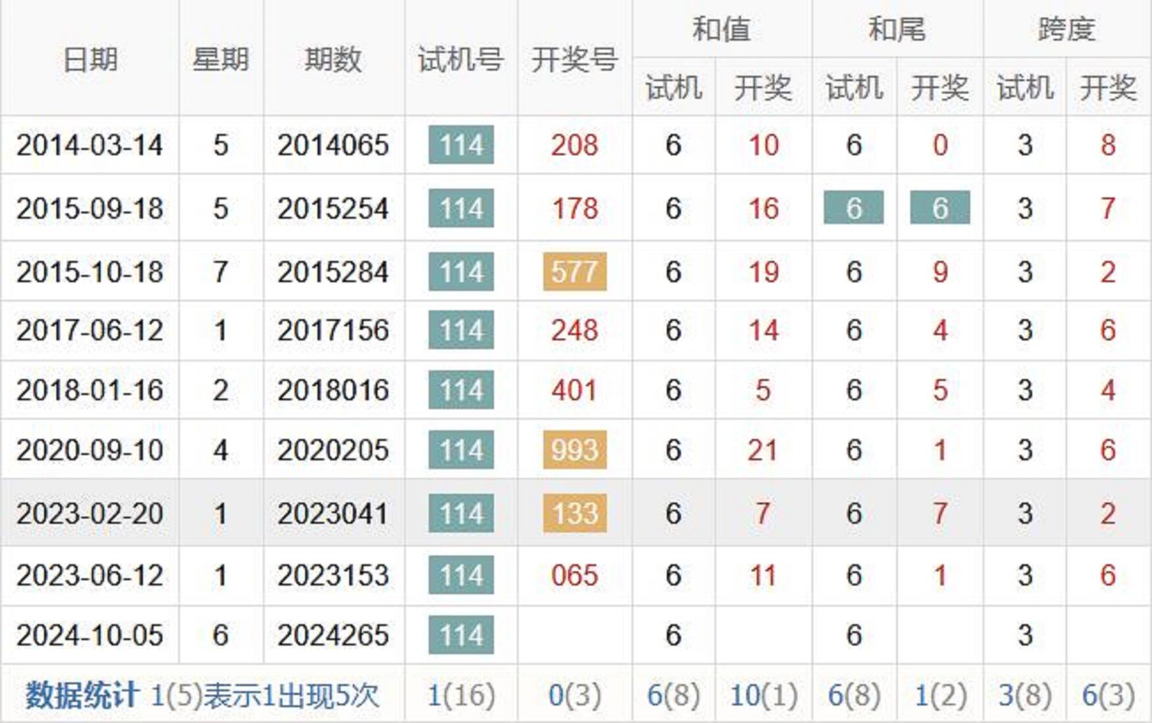Select the 和值 group header

click(721, 30)
